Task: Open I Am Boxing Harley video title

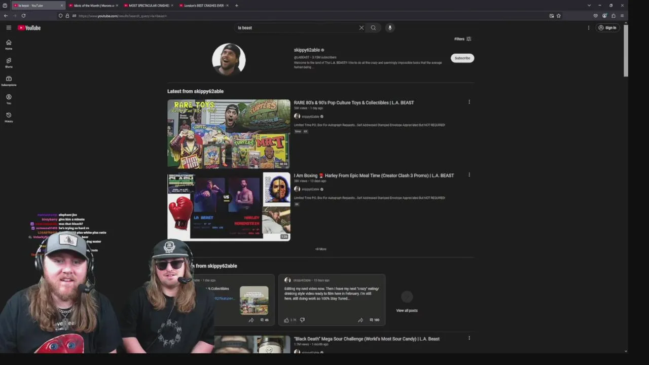Action: click(x=374, y=175)
